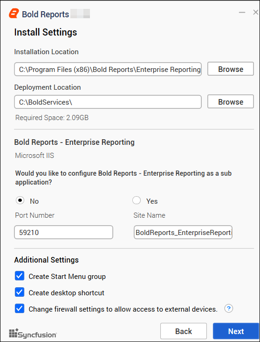Go to Next installation step
Image resolution: width=260 pixels, height=342 pixels.
click(236, 331)
